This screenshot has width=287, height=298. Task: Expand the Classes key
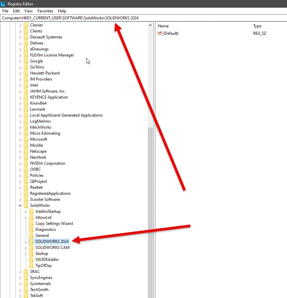(x=20, y=25)
